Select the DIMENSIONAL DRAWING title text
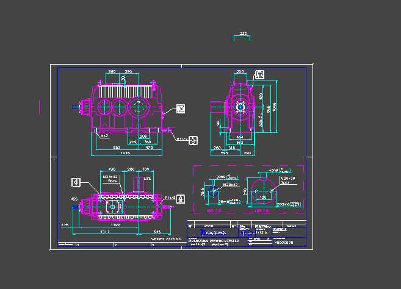The height and width of the screenshot is (289, 401). [214, 241]
